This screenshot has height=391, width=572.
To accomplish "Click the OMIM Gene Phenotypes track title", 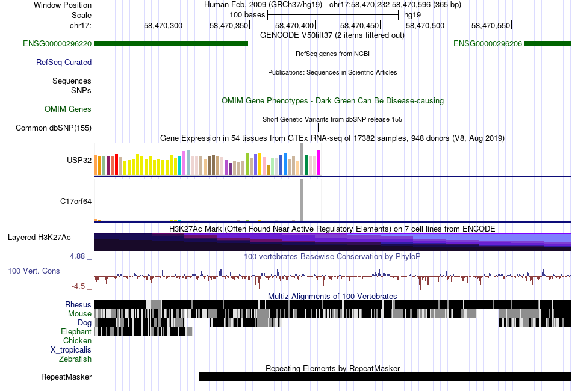I will (332, 101).
